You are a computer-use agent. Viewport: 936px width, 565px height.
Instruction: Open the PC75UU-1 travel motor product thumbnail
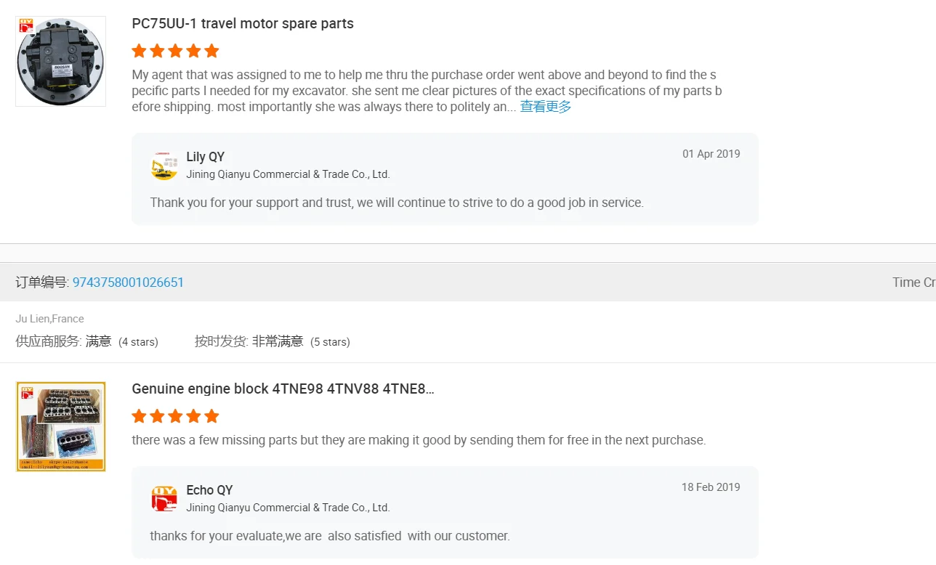61,62
